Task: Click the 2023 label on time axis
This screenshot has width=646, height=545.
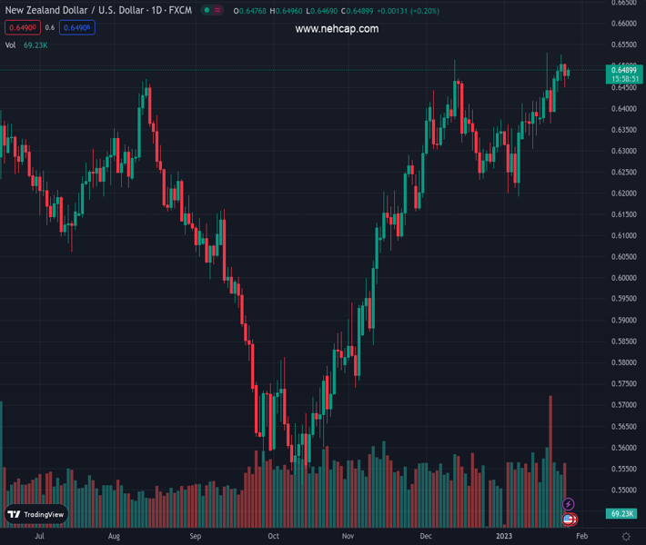Action: pos(504,536)
